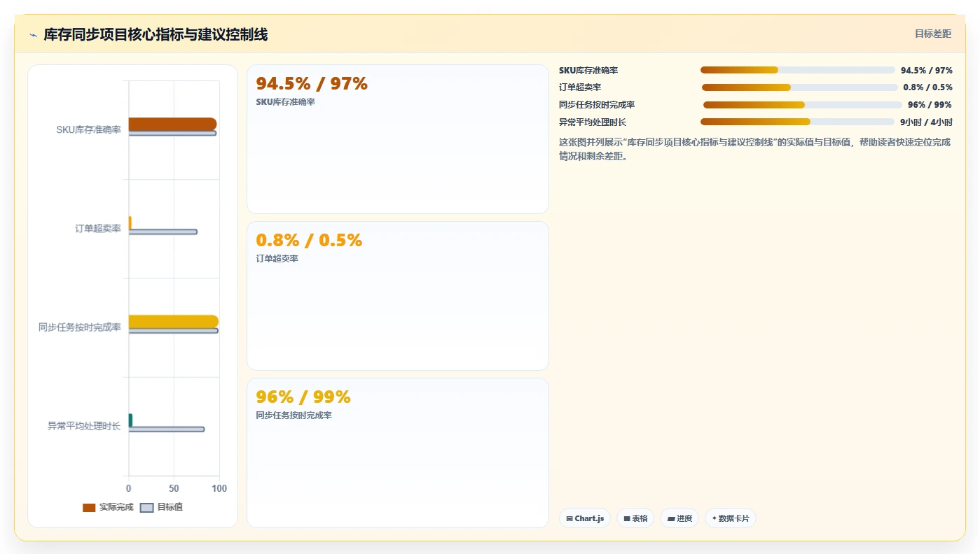This screenshot has width=980, height=554.
Task: Click the 94.5% / 97% card value
Action: [x=312, y=83]
